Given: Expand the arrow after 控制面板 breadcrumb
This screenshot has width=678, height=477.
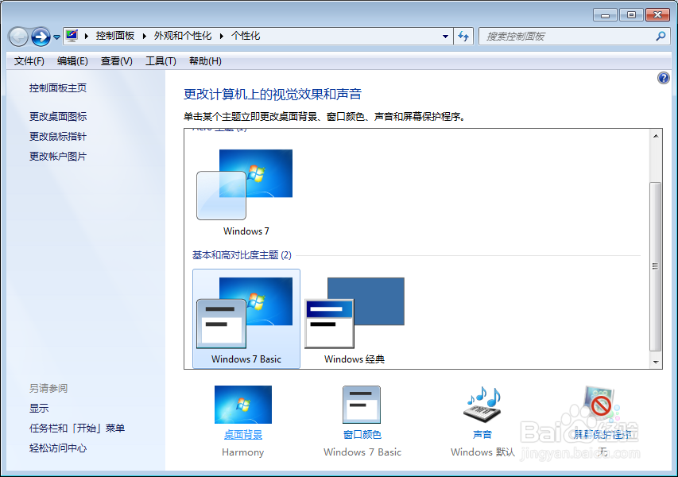Looking at the screenshot, I should [x=145, y=36].
